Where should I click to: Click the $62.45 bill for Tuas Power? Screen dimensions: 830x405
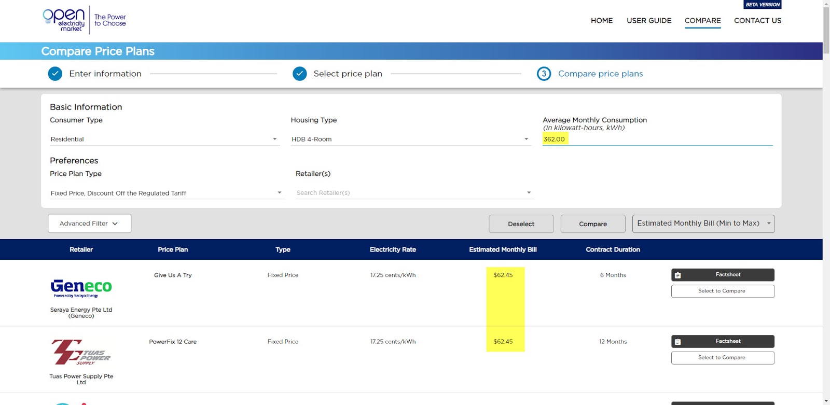[x=503, y=342]
